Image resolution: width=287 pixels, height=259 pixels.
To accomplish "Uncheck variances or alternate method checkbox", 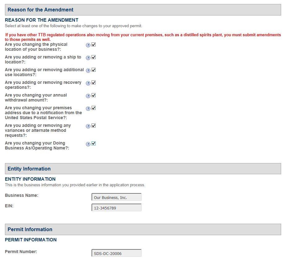I will (x=94, y=126).
